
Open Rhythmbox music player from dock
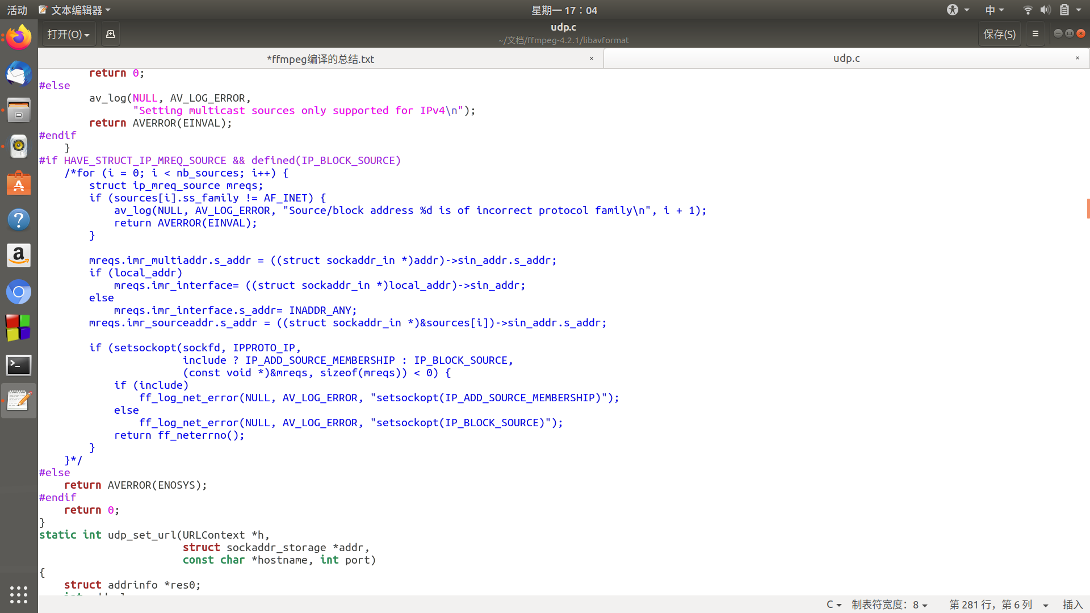coord(19,146)
